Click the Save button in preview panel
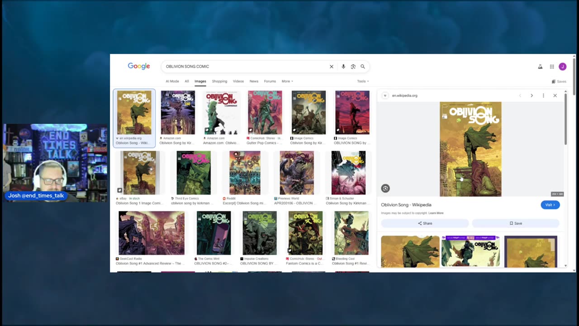 tap(516, 223)
